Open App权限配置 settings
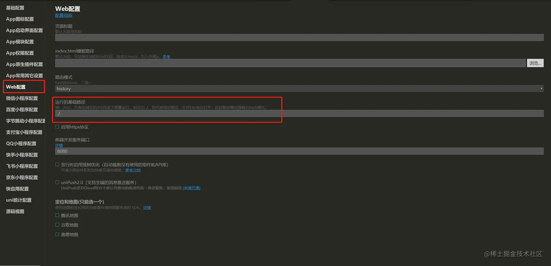551x266 pixels. tap(20, 53)
